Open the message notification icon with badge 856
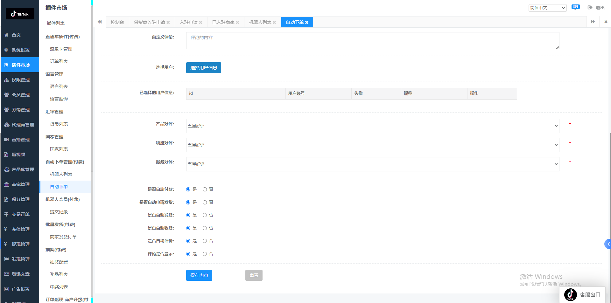The width and height of the screenshot is (611, 303). pyautogui.click(x=575, y=8)
